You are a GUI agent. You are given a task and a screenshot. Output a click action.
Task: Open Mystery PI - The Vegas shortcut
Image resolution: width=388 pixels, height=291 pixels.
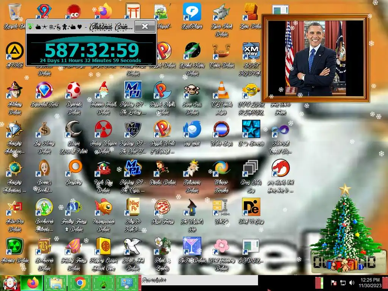tap(133, 168)
